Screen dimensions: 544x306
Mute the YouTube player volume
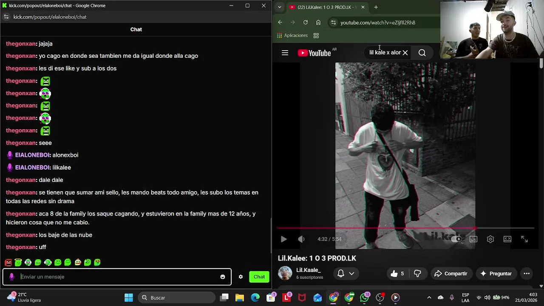click(301, 239)
